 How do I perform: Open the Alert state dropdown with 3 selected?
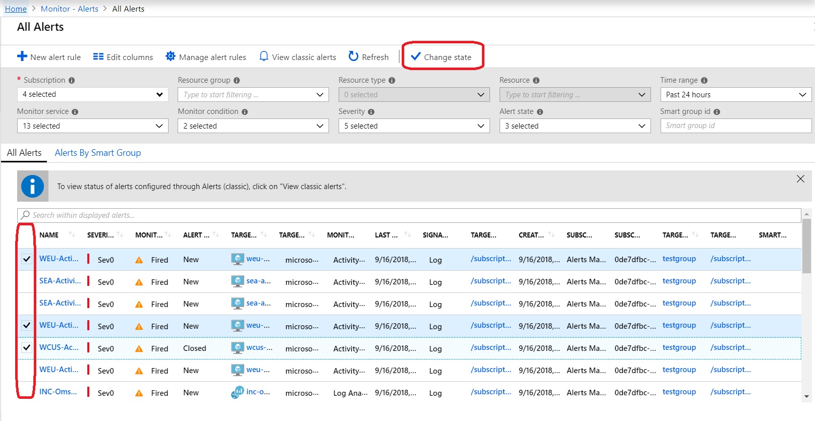(x=574, y=126)
